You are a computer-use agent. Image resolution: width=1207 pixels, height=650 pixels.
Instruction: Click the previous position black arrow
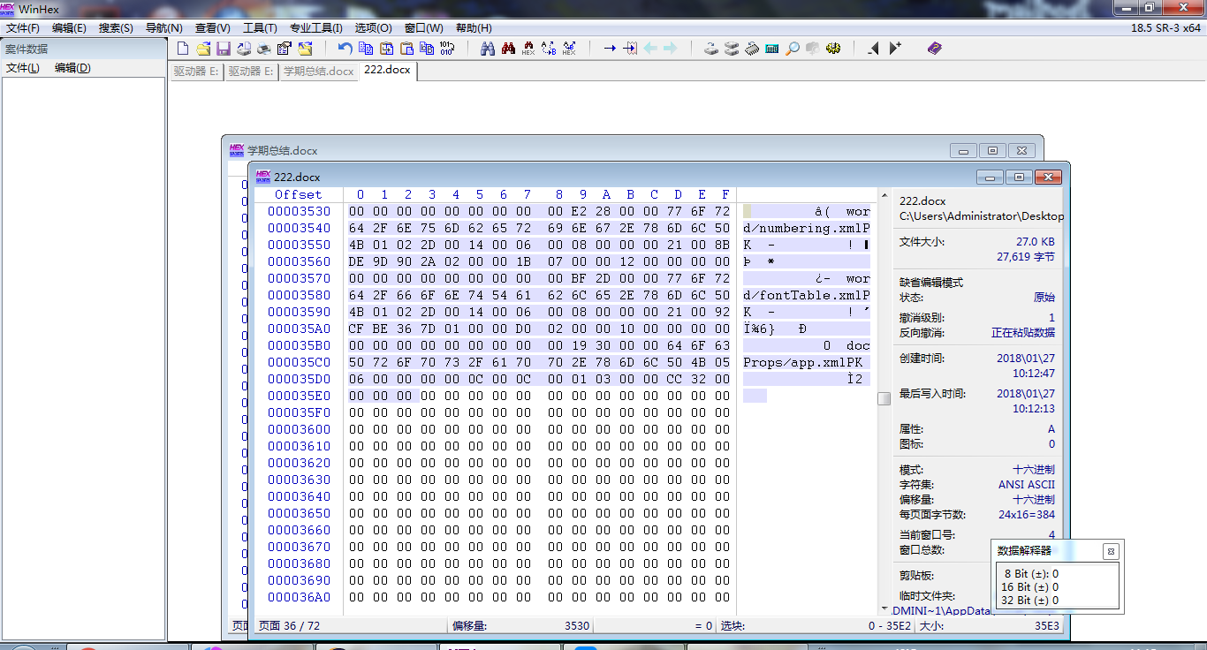pyautogui.click(x=874, y=49)
